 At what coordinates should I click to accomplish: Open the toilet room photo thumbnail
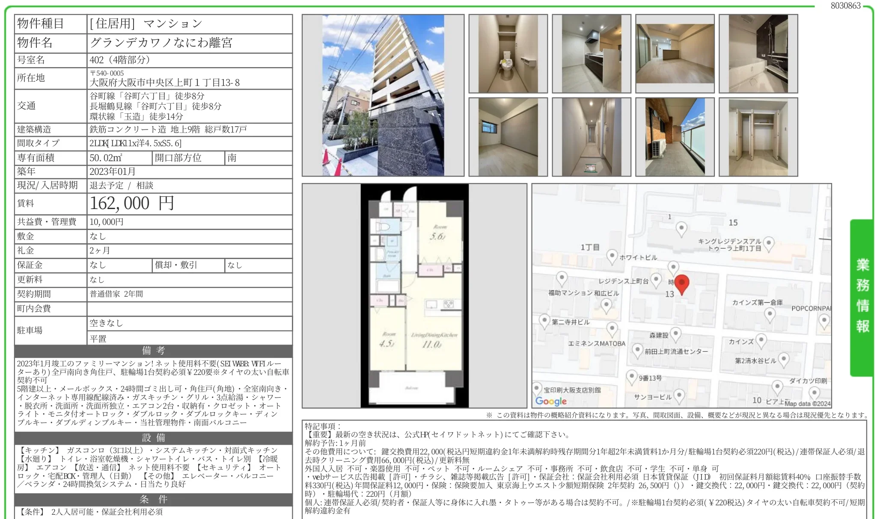508,54
